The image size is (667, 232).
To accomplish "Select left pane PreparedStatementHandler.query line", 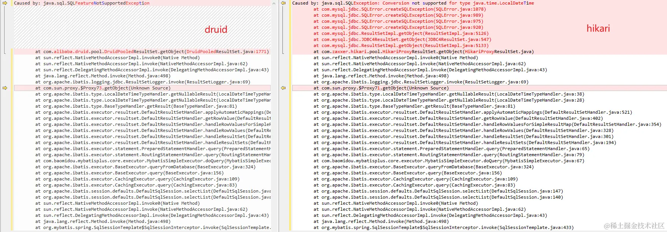I will coord(153,149).
